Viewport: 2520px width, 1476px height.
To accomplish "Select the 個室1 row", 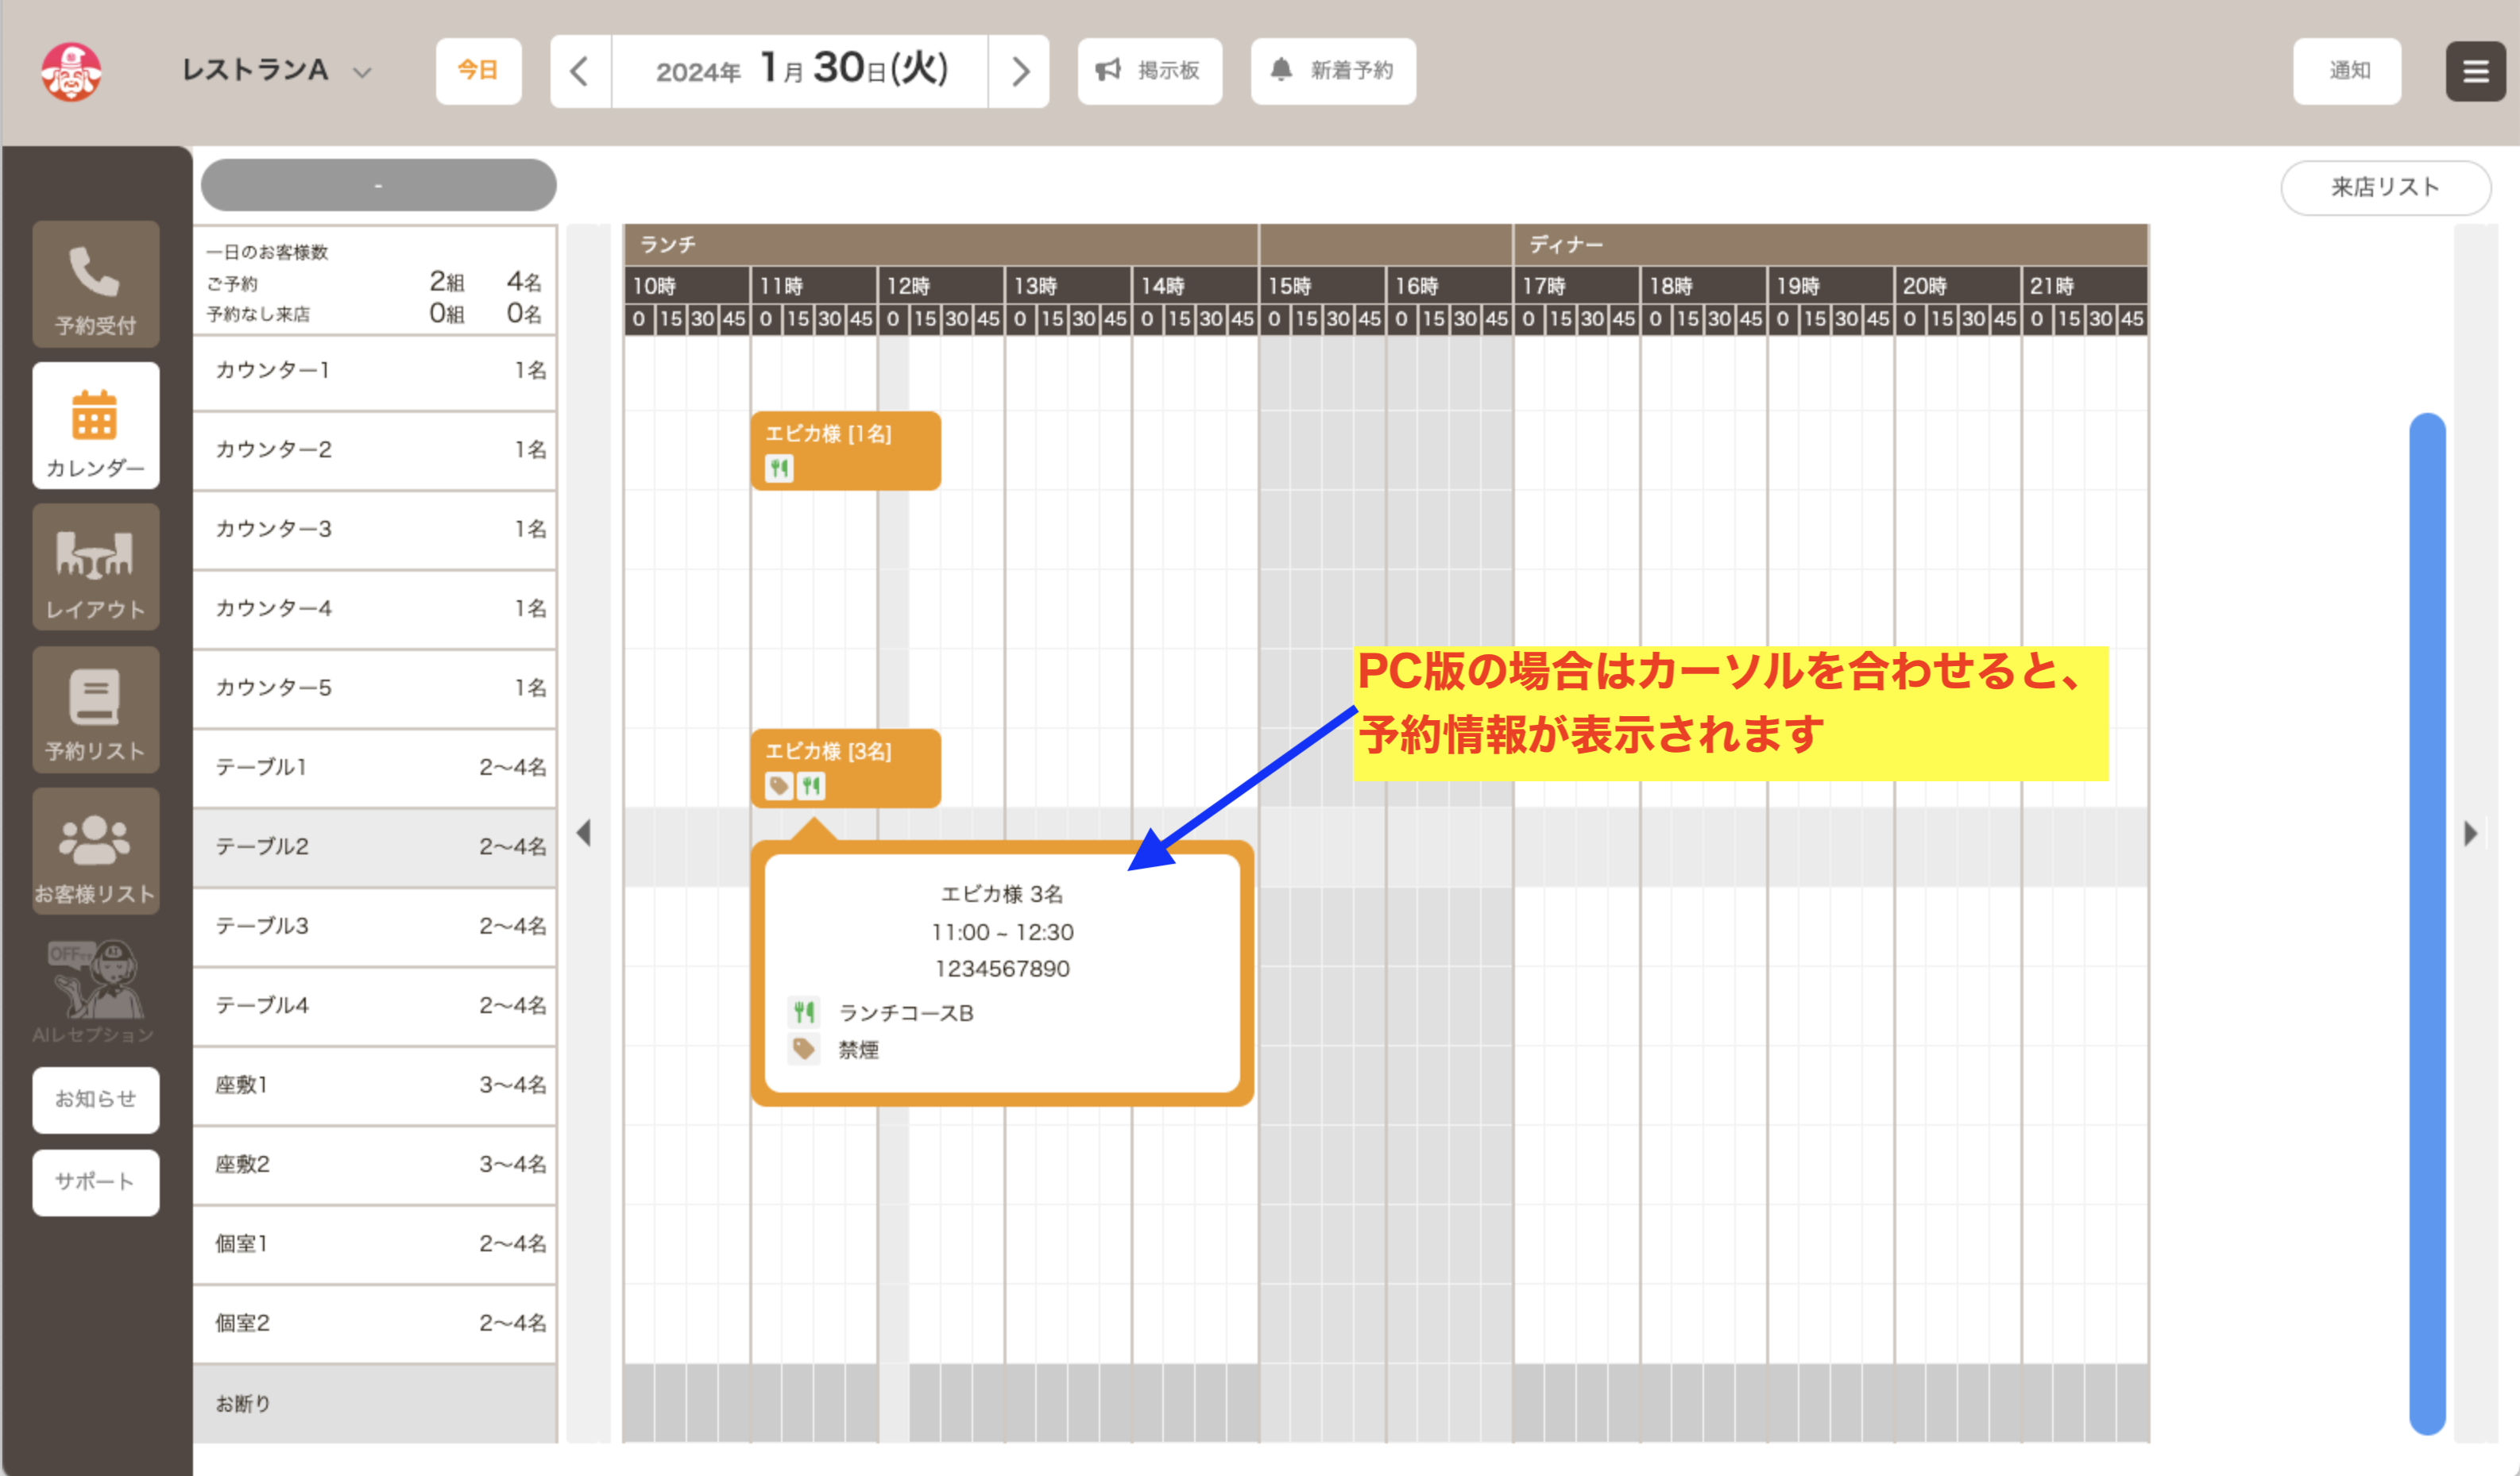I will pos(375,1244).
